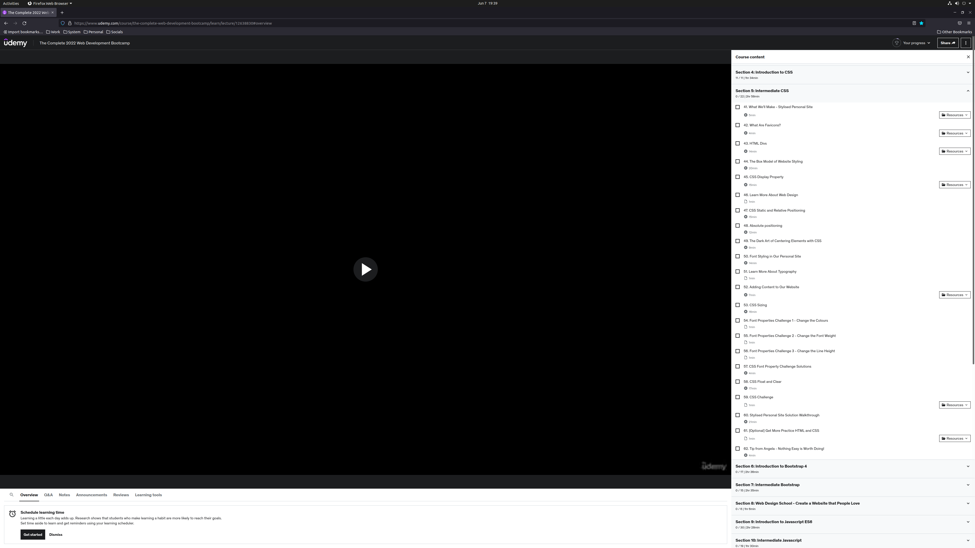Open the System bookmarks folder
Image resolution: width=975 pixels, height=548 pixels.
click(x=72, y=32)
